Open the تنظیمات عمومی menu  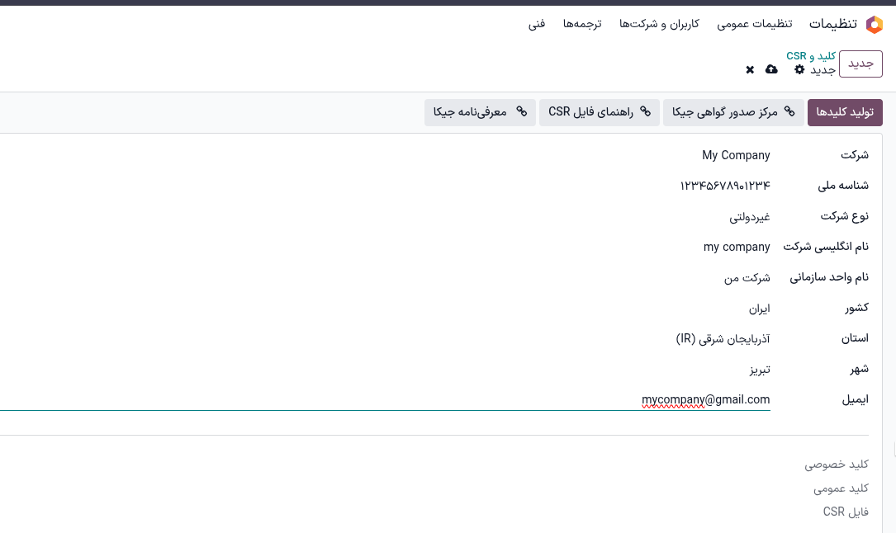[x=754, y=24]
